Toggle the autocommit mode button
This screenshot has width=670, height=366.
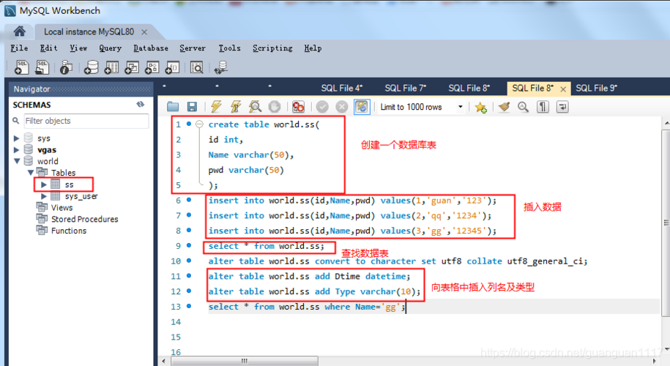point(362,107)
